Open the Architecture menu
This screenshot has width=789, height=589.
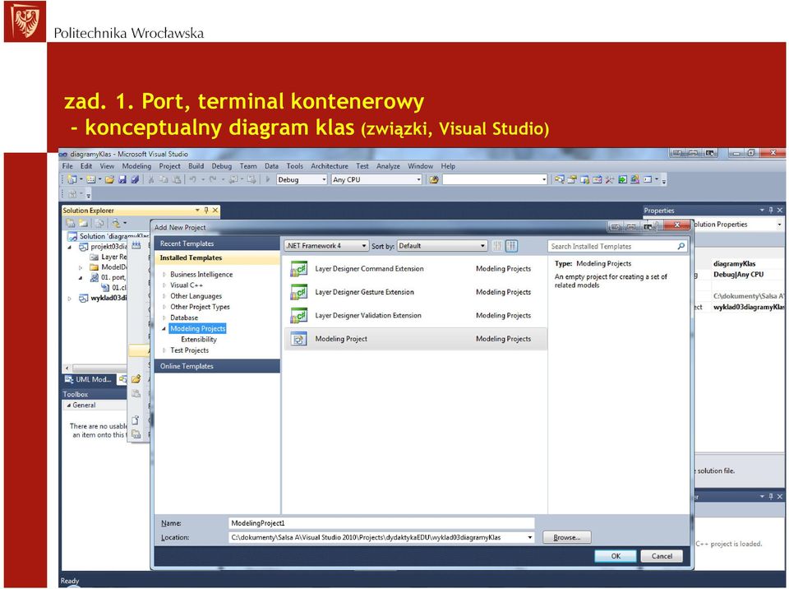(x=330, y=166)
